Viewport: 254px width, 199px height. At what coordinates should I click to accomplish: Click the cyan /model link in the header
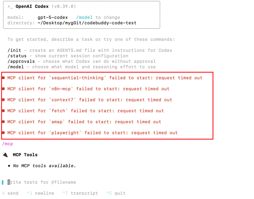click(x=84, y=17)
